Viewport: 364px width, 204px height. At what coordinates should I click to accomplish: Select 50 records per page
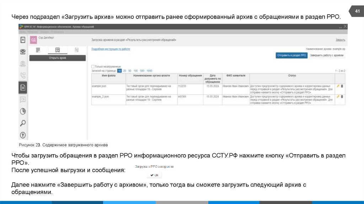click(130, 71)
